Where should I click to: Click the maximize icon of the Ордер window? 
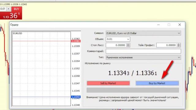[169, 25]
